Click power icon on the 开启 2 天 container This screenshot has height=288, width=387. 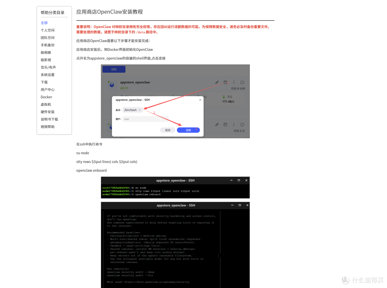point(242,125)
